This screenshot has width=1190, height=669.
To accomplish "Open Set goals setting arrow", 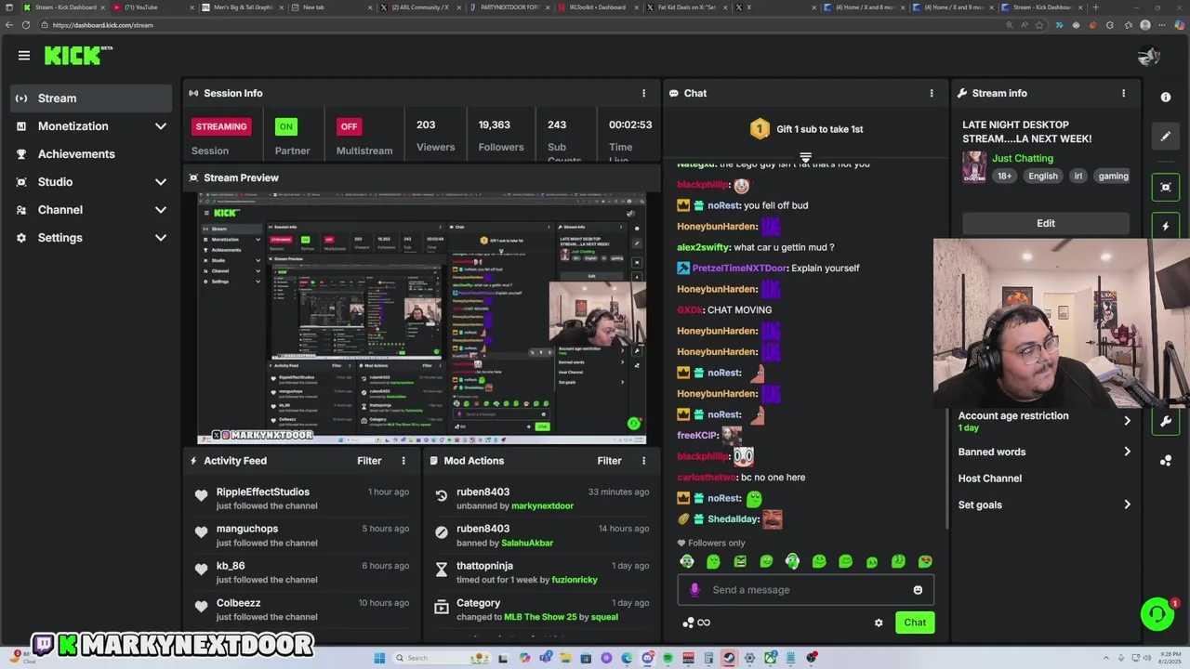I will 1127,505.
